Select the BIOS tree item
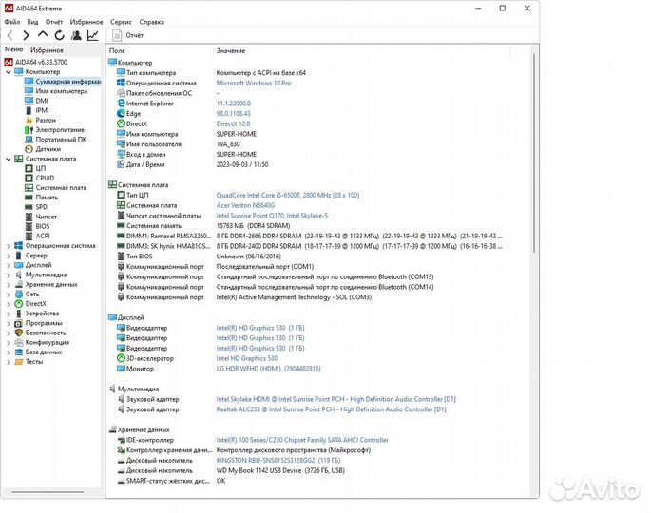The height and width of the screenshot is (513, 651). pos(37,227)
